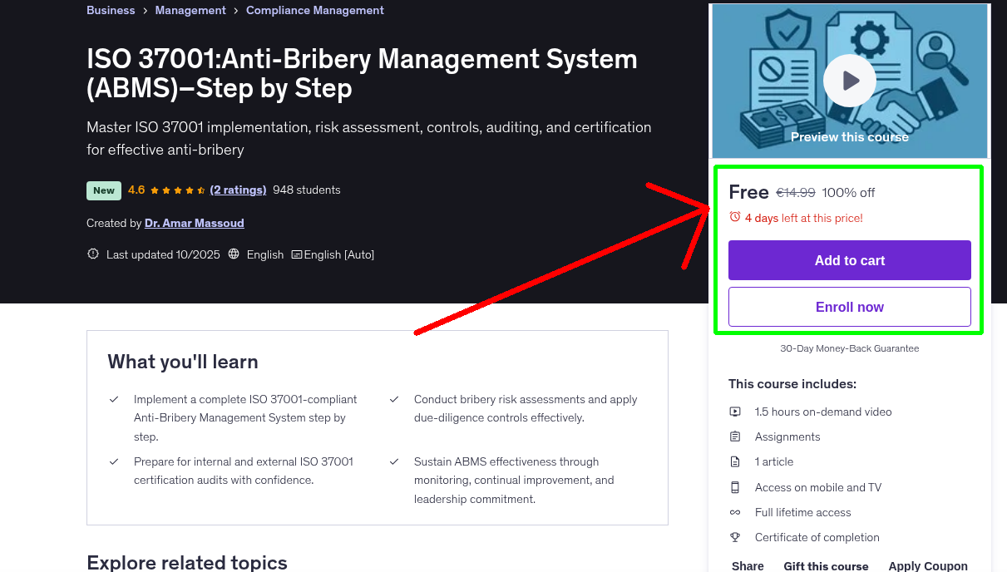The height and width of the screenshot is (572, 1007).
Task: Click the mobile and TV access icon
Action: pos(735,486)
